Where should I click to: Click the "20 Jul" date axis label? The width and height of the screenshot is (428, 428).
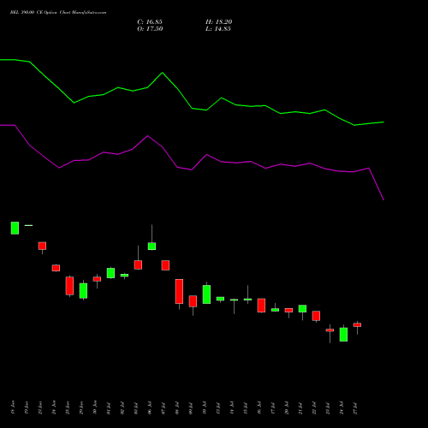point(287,407)
